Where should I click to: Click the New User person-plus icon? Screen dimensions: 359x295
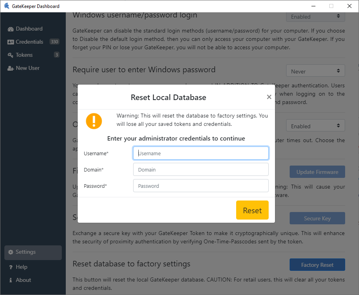click(11, 68)
